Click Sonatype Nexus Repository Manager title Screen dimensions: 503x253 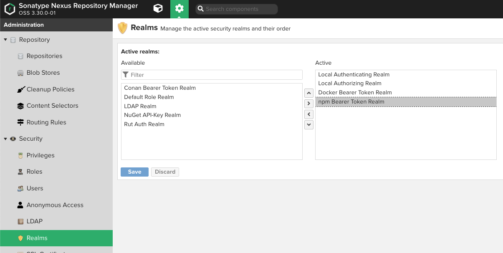click(x=78, y=6)
